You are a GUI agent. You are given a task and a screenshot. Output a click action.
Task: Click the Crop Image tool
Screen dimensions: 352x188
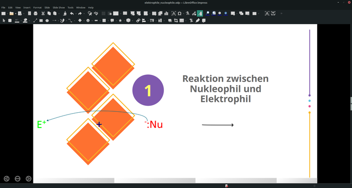pos(176,21)
